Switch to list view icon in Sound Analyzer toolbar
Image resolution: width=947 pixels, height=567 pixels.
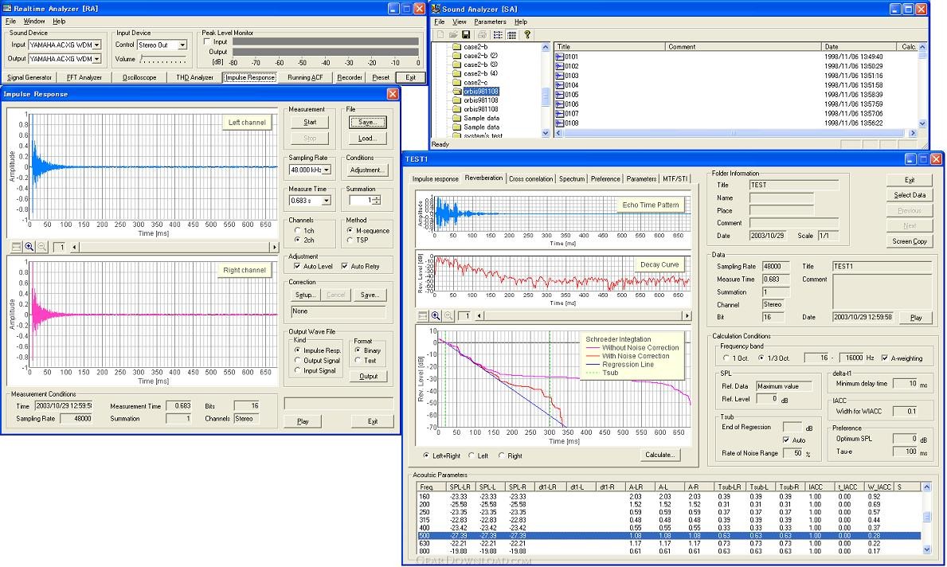pyautogui.click(x=498, y=35)
